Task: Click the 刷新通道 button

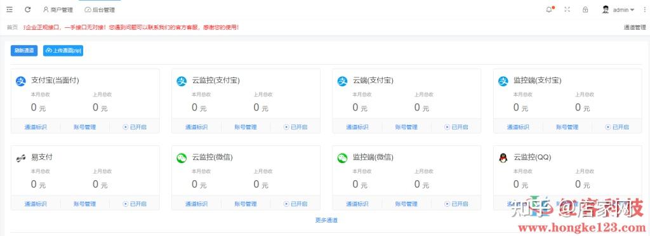Action: pyautogui.click(x=24, y=51)
